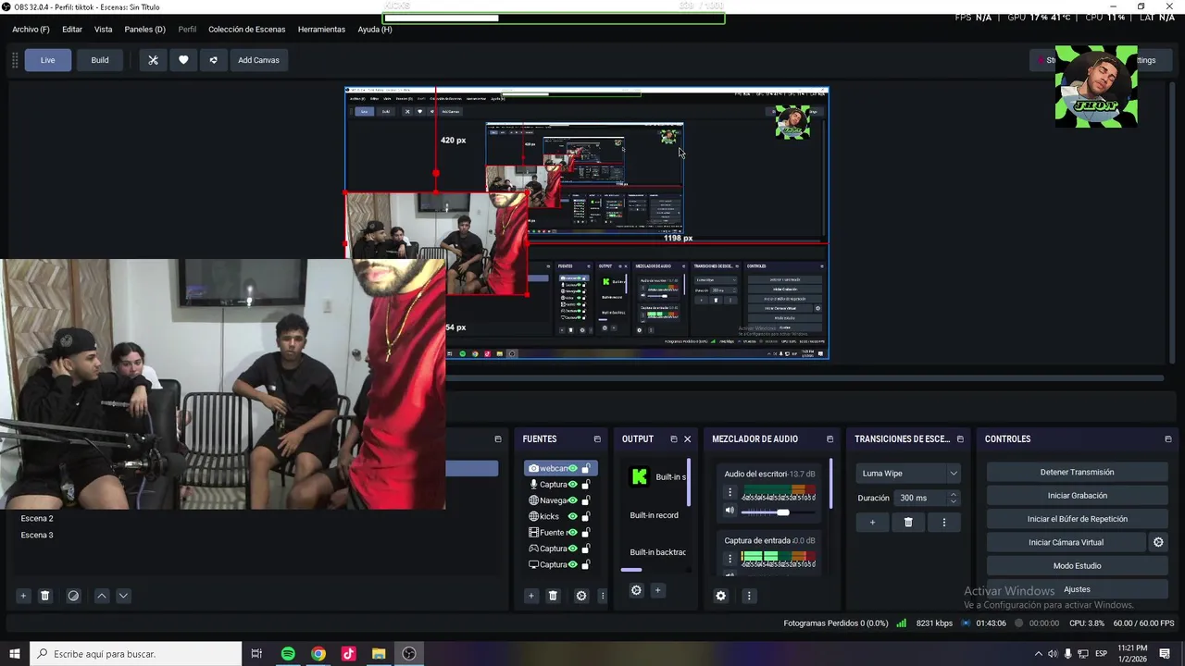1185x666 pixels.
Task: Open the Ayuda (H) menu
Action: [375, 30]
